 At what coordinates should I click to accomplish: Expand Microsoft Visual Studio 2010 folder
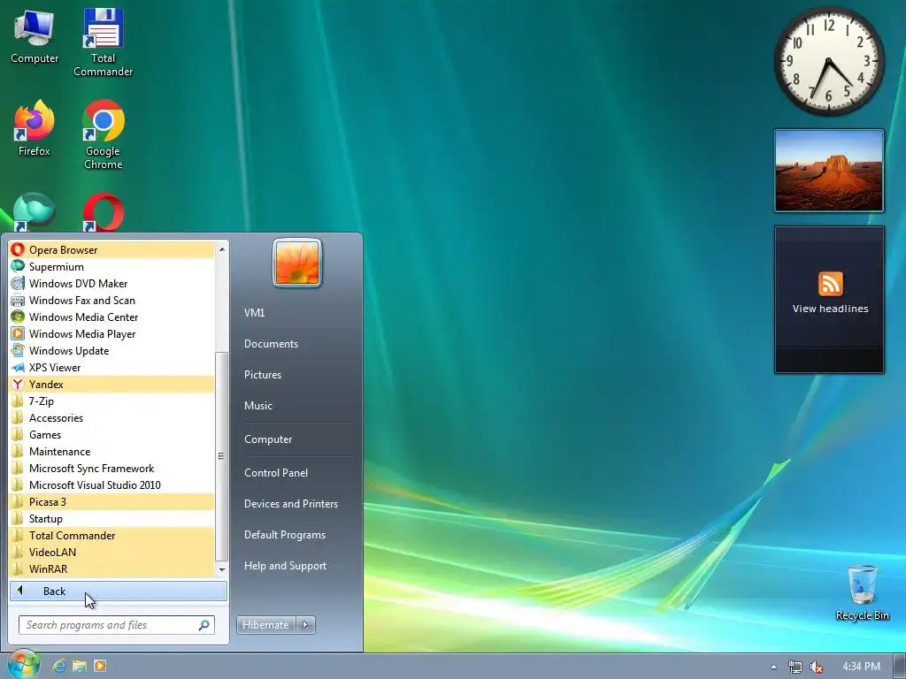tap(111, 485)
